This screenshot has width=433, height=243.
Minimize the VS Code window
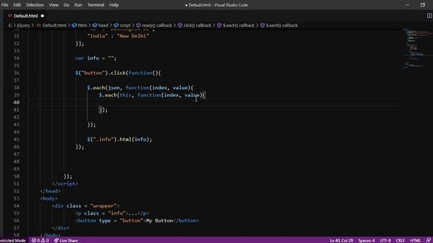(x=407, y=5)
